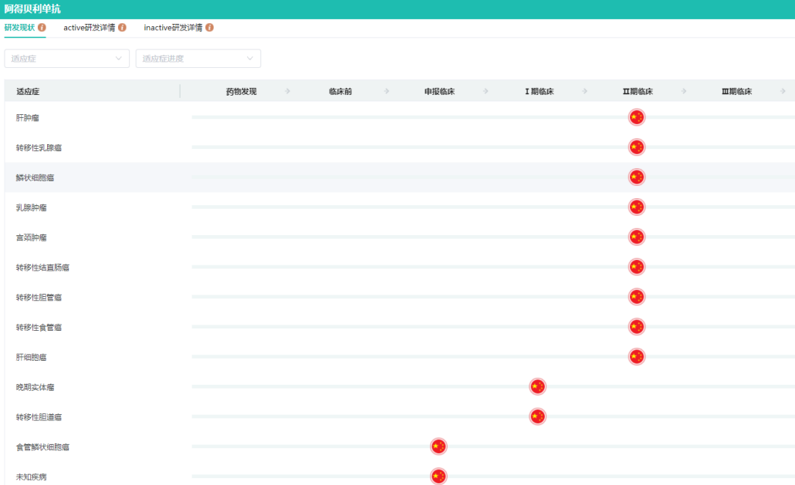Click China flag marker in 鳞状细胞癌 row

pyautogui.click(x=636, y=177)
